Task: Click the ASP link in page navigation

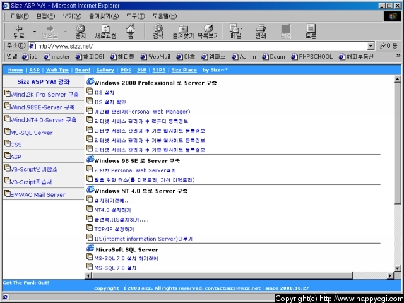Action: [35, 70]
